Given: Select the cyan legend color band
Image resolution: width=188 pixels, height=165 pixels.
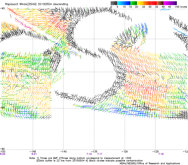Looking at the screenshot, I should point(120,3).
